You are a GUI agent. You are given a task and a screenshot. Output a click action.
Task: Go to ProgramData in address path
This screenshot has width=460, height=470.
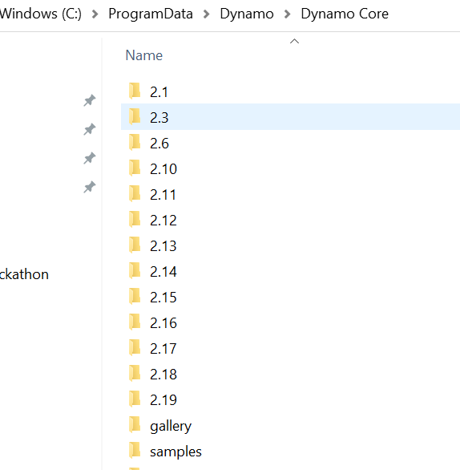pos(151,14)
